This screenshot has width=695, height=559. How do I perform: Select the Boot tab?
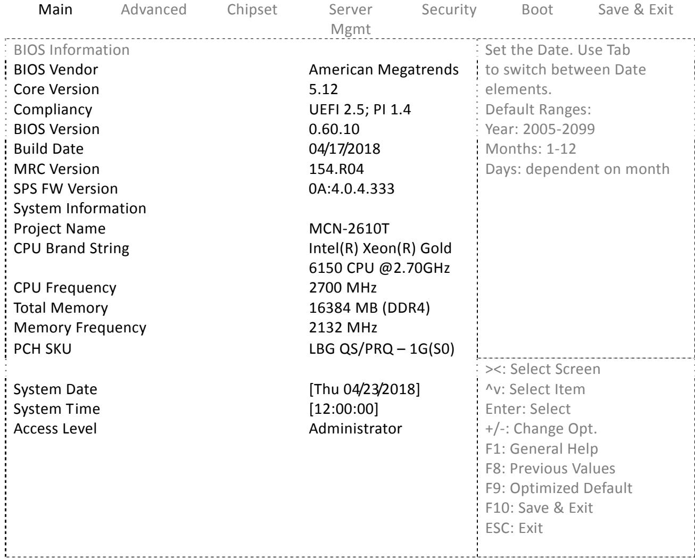click(x=537, y=10)
